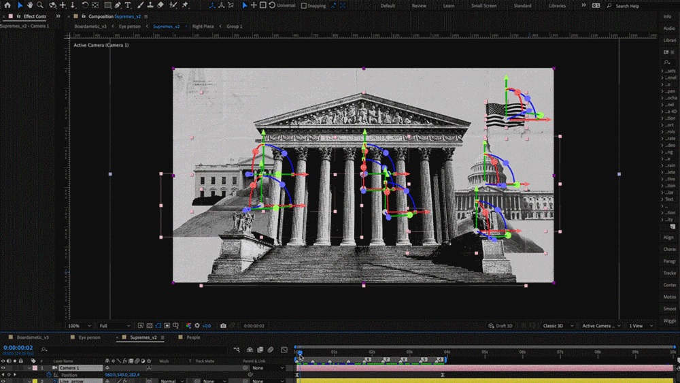Select the Rotation tool
The image size is (680, 383).
pos(85,5)
